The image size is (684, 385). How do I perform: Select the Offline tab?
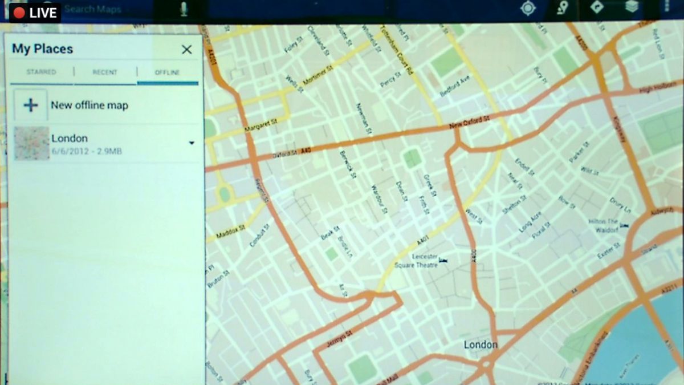(168, 72)
